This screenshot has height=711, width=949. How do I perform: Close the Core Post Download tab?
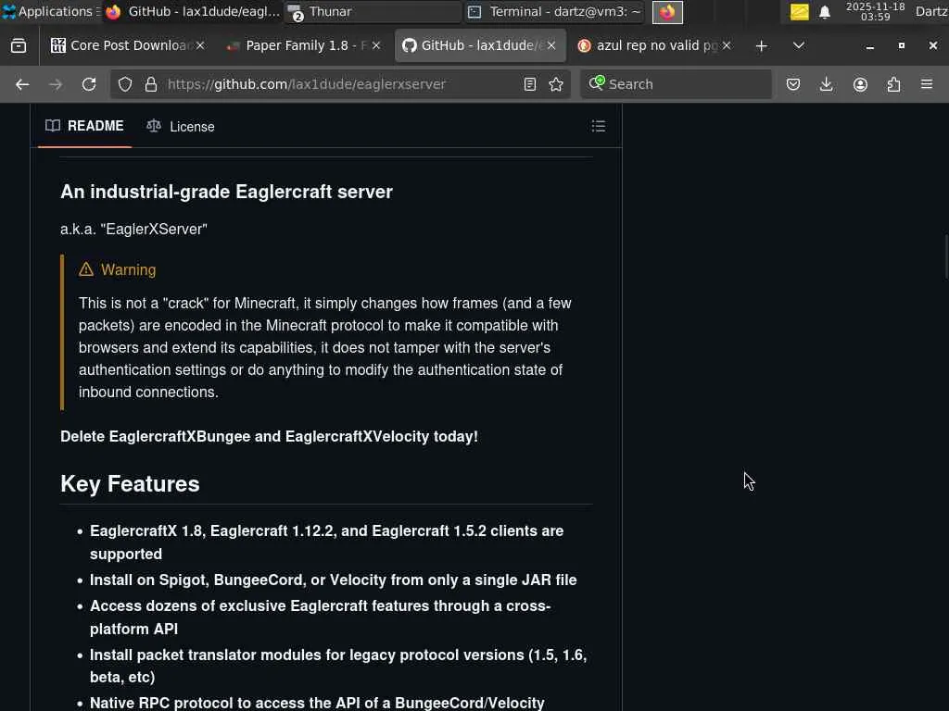coord(200,45)
